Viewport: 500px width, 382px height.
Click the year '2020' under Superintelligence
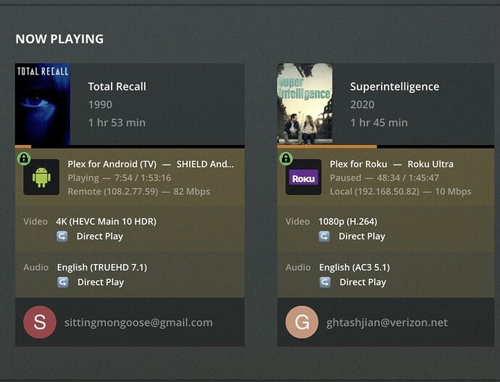(362, 104)
